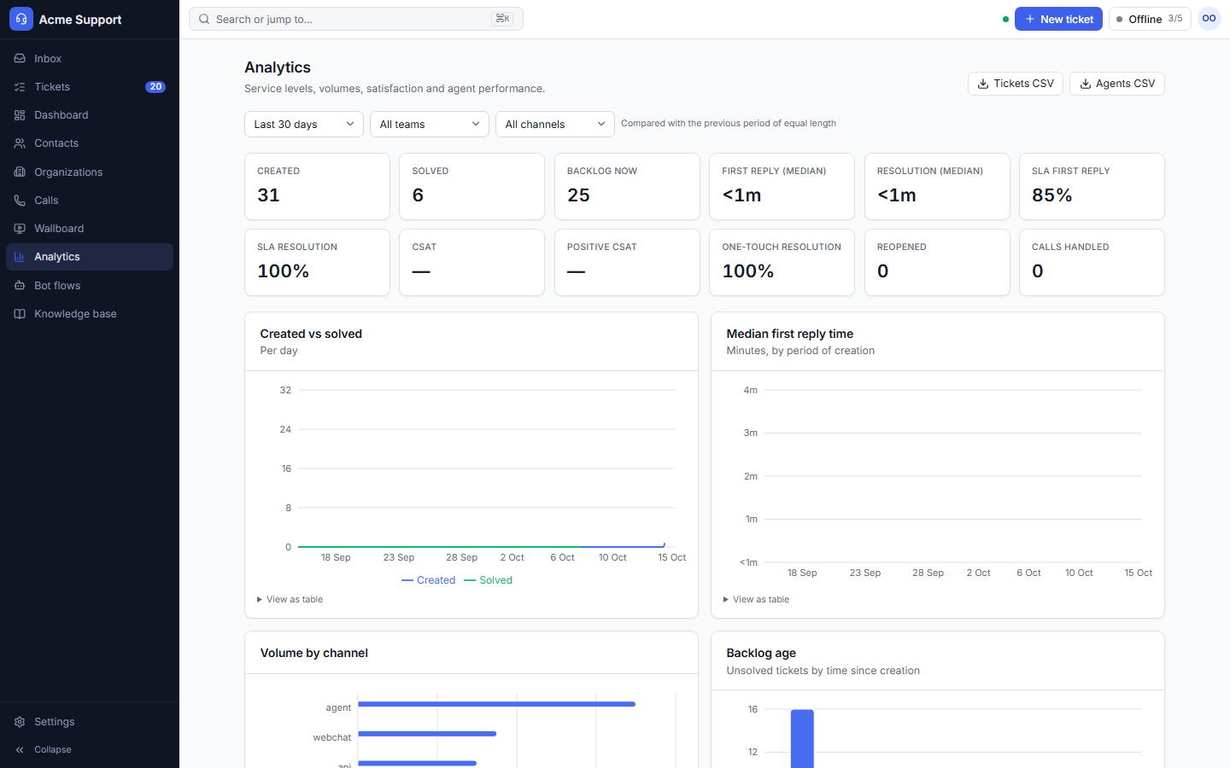The image size is (1230, 768).
Task: Click the Calls phone icon
Action: (20, 201)
